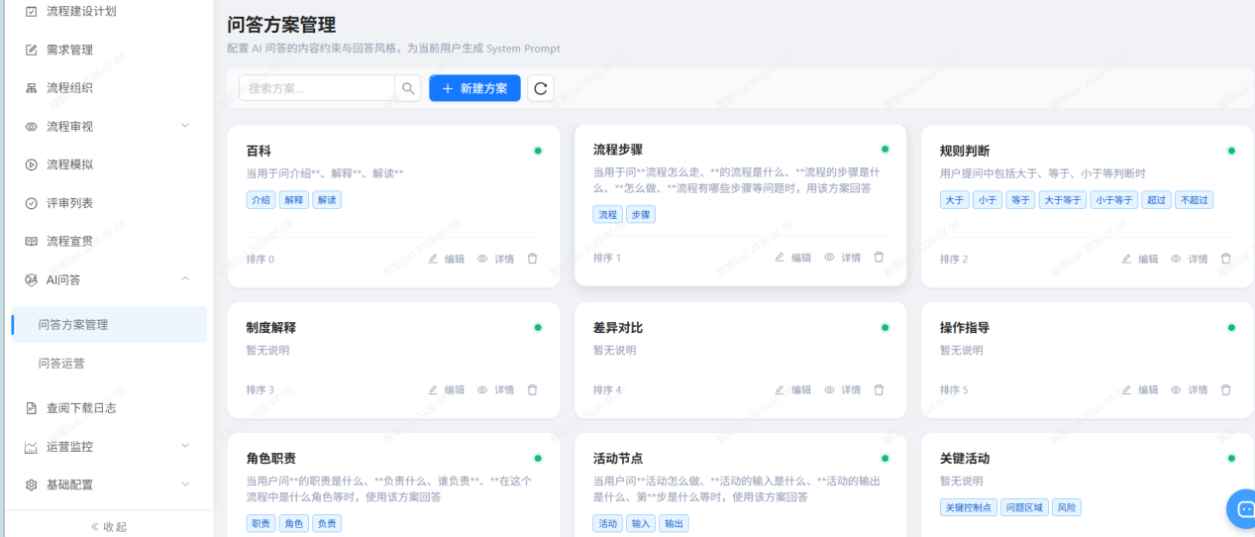Open 流程建设计划 in the sidebar
The height and width of the screenshot is (537, 1255).
click(81, 11)
